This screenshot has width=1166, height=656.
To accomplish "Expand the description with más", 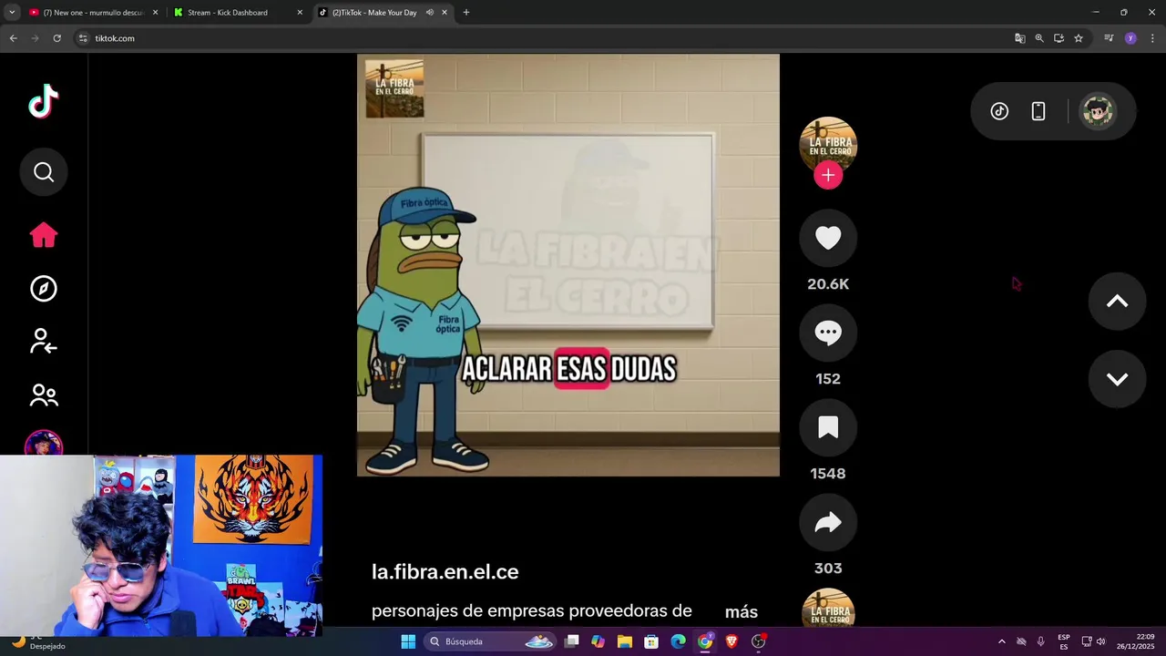I will pos(742,612).
